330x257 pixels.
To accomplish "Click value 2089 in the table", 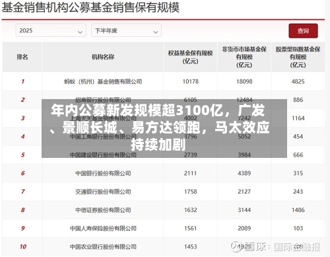I will [244, 229].
